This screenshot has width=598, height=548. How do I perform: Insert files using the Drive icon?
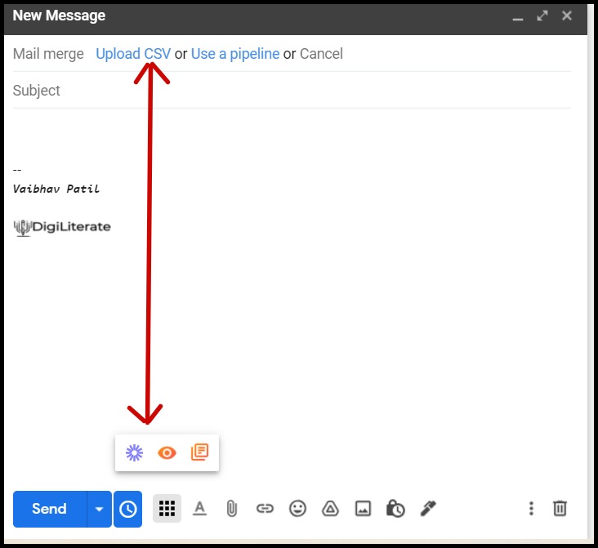point(330,509)
